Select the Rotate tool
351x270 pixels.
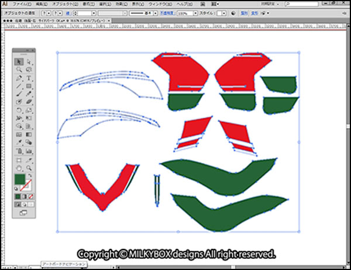[19, 110]
